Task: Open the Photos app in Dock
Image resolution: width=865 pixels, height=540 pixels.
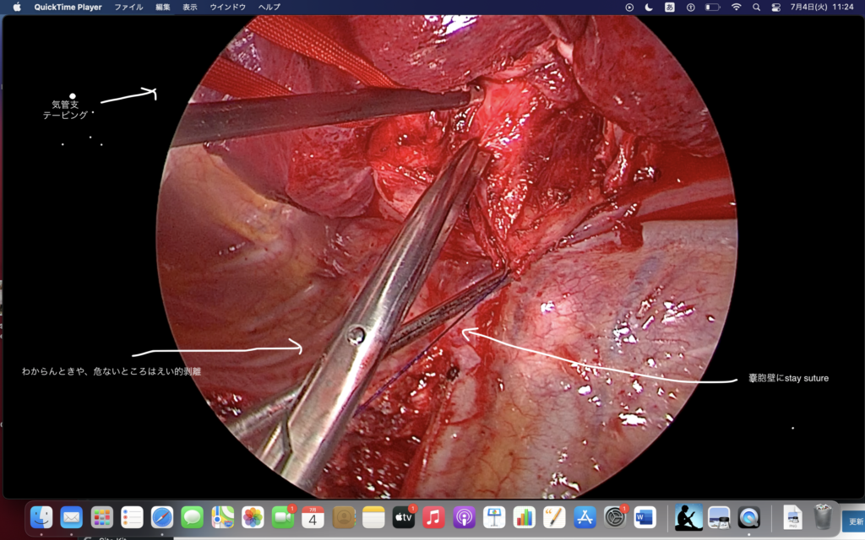Action: tap(253, 517)
